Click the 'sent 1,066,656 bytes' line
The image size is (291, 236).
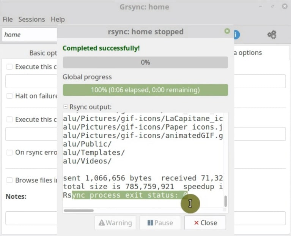click(143, 178)
